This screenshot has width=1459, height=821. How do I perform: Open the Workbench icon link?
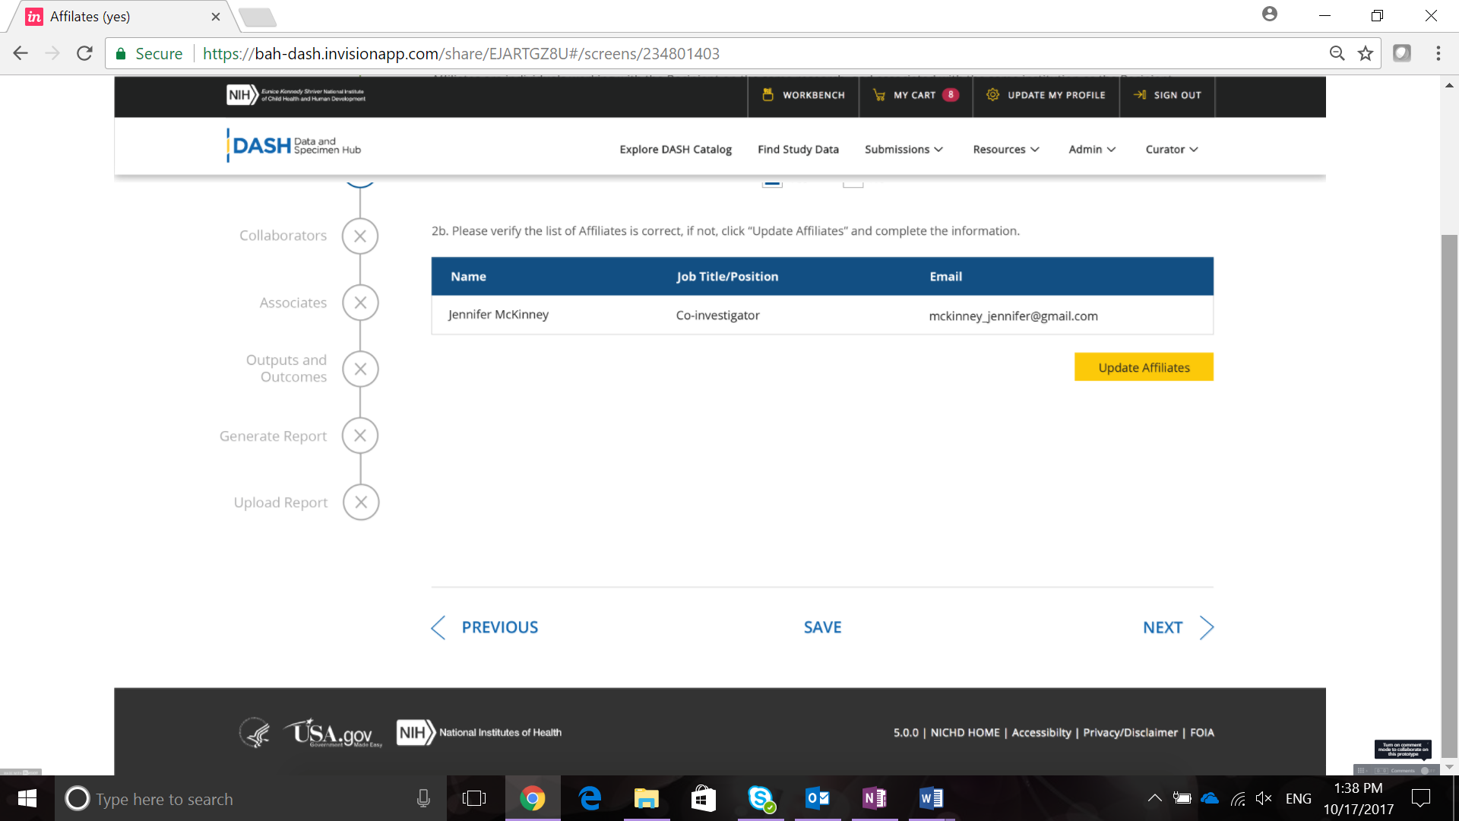768,95
